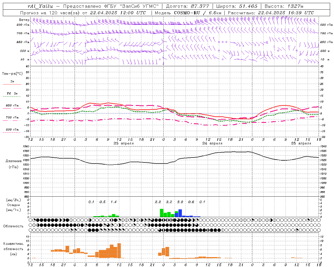Click the Давление pressure panel label

click(x=14, y=161)
